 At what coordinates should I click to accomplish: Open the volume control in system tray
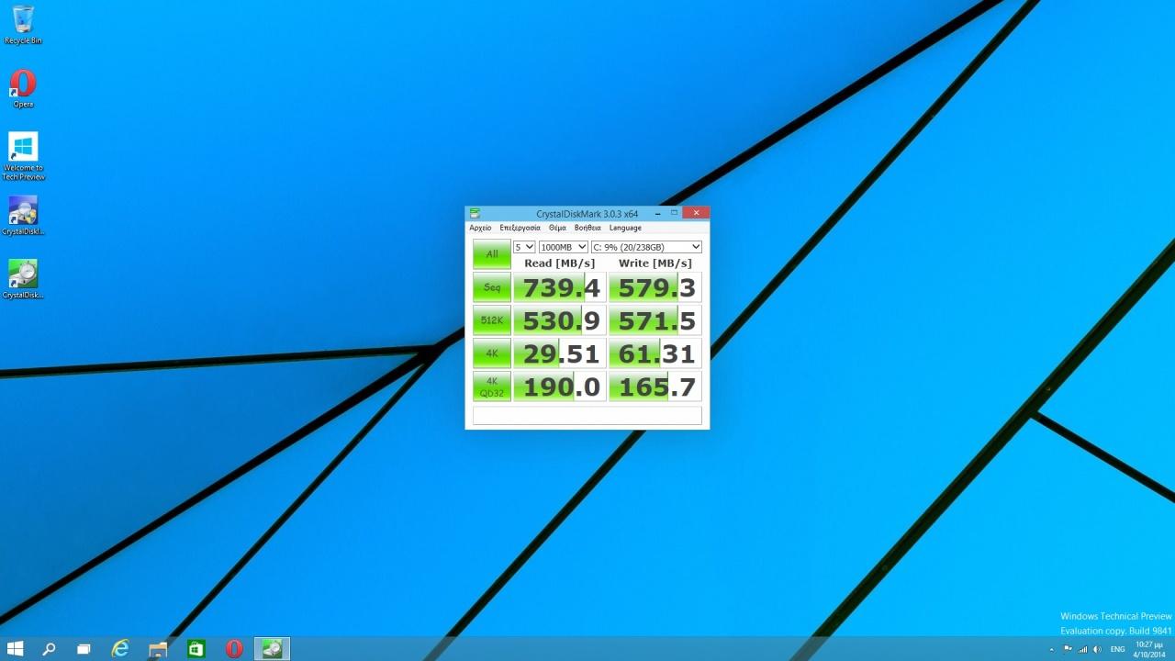(x=1098, y=649)
